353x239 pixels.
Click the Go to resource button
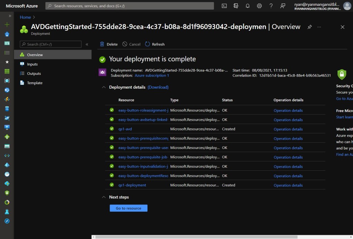[129, 208]
